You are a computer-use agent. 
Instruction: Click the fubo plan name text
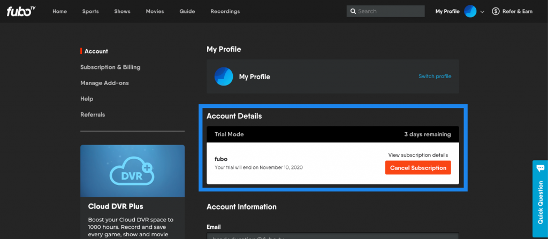(x=221, y=159)
